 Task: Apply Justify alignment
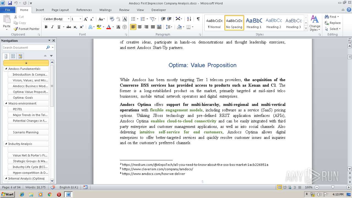coord(153,27)
